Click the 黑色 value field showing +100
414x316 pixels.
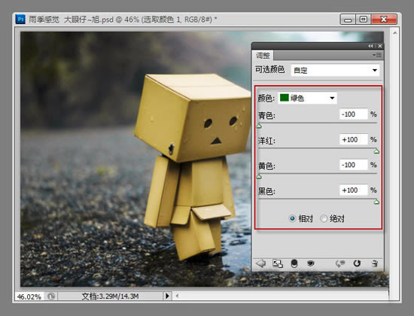(353, 190)
